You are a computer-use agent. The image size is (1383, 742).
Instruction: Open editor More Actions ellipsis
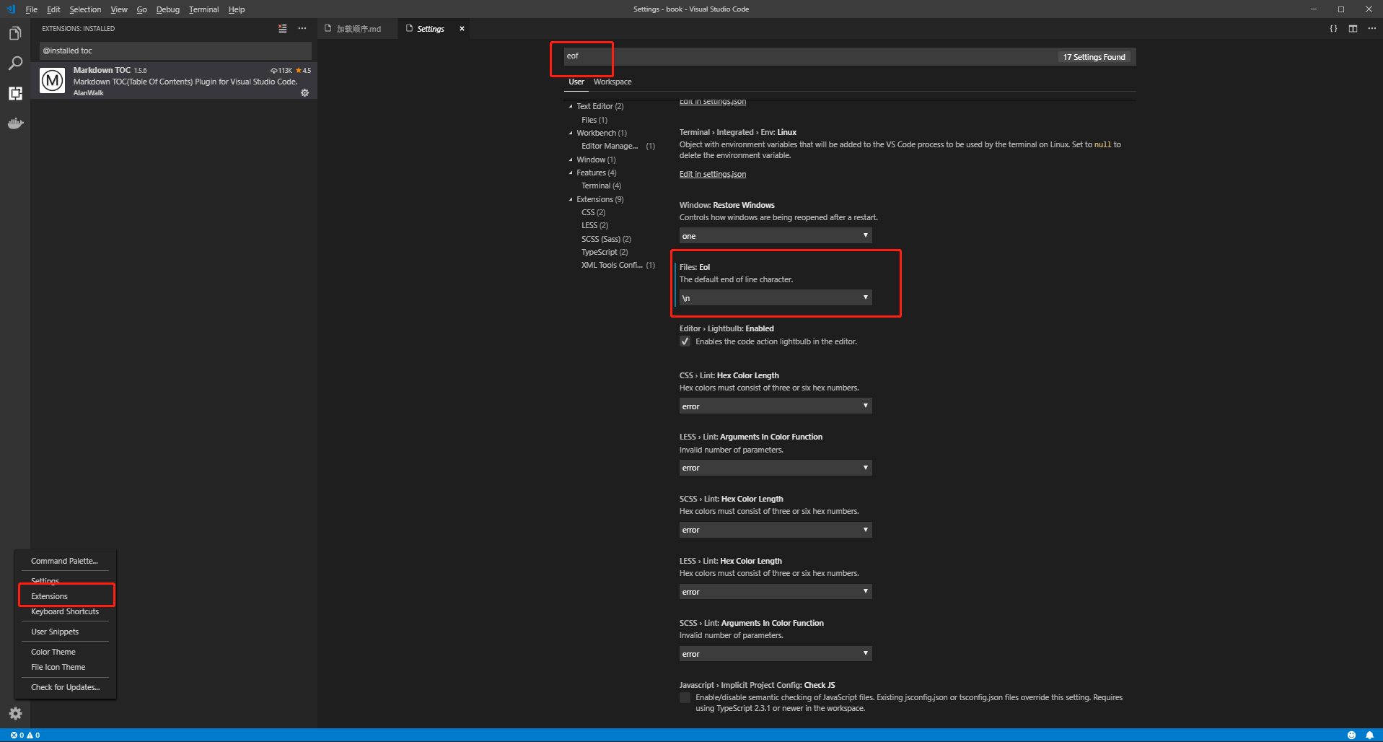tap(1371, 29)
